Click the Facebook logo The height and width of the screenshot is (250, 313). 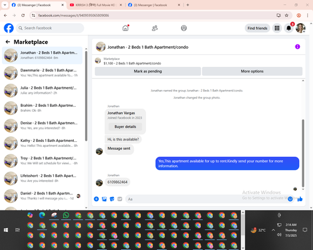[9, 28]
